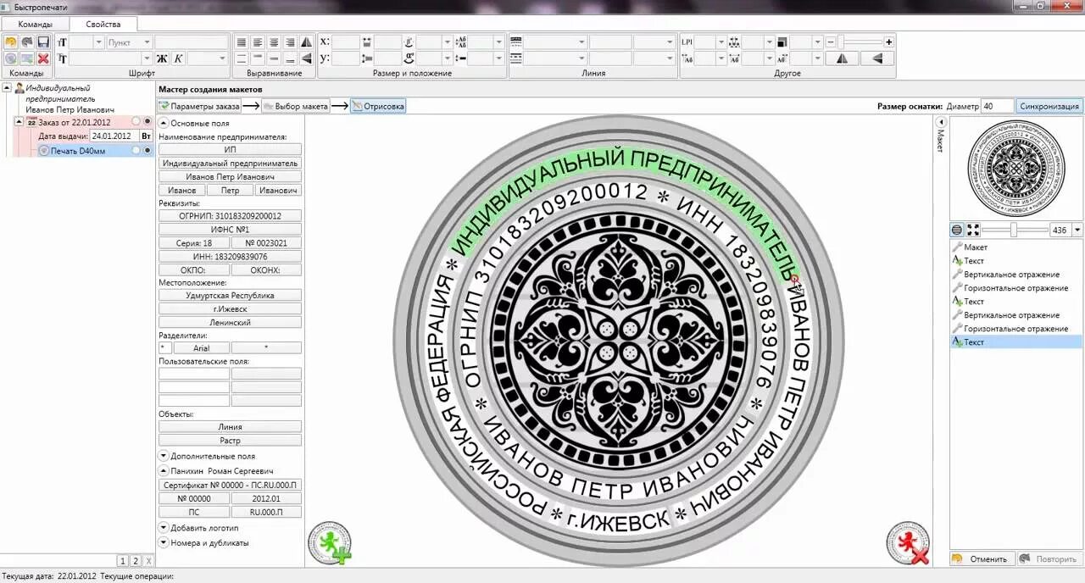Expand the Добавить логотип section

coord(164,527)
